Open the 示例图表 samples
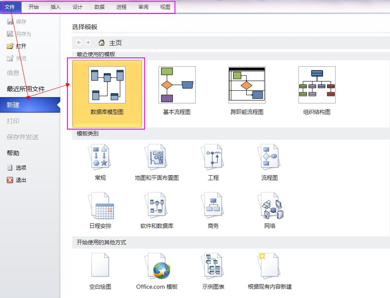Image resolution: width=390 pixels, height=298 pixels. (x=213, y=270)
